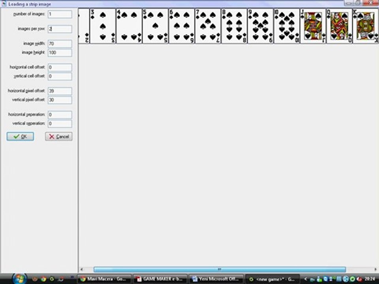The width and height of the screenshot is (379, 284).
Task: Click the Jack of spades card
Action: 313,26
